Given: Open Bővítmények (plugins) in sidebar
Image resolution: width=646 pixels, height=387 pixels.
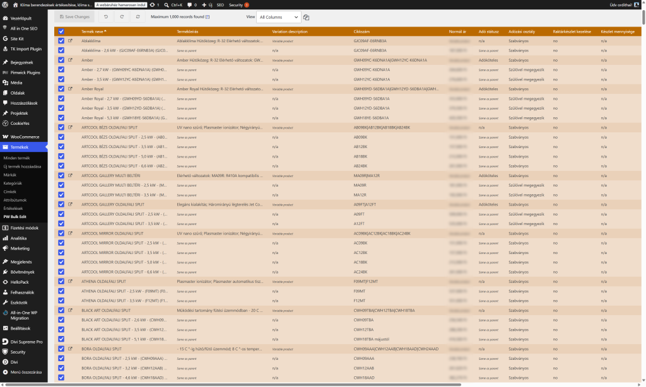Looking at the screenshot, I should coord(24,272).
